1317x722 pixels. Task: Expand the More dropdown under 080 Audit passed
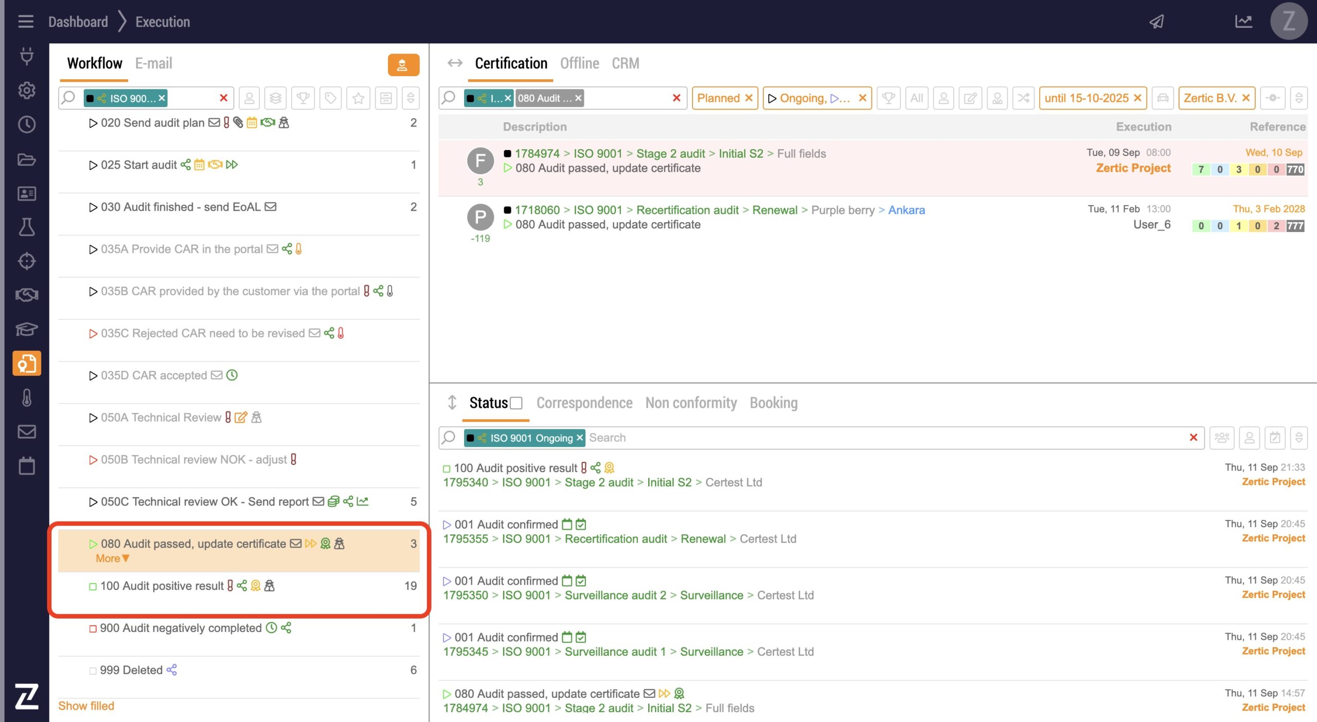[x=112, y=558]
